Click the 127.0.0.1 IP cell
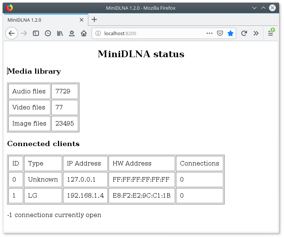The width and height of the screenshot is (284, 238). [85, 179]
